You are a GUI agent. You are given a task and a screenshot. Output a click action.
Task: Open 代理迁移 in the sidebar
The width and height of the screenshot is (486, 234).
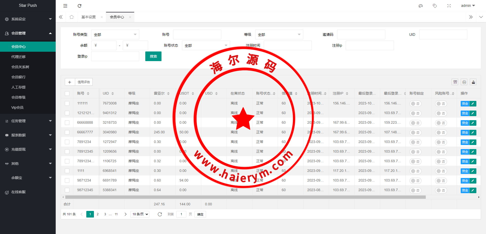tap(18, 57)
